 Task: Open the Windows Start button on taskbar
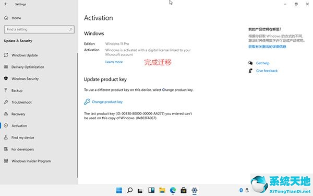[x=119, y=190]
